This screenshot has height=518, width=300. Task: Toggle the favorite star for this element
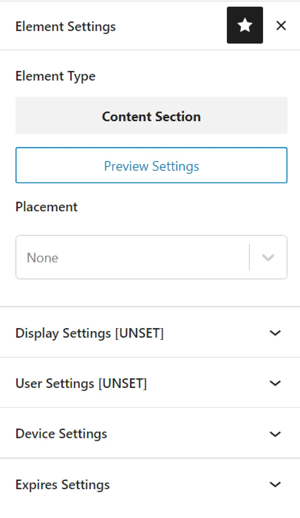pyautogui.click(x=245, y=25)
